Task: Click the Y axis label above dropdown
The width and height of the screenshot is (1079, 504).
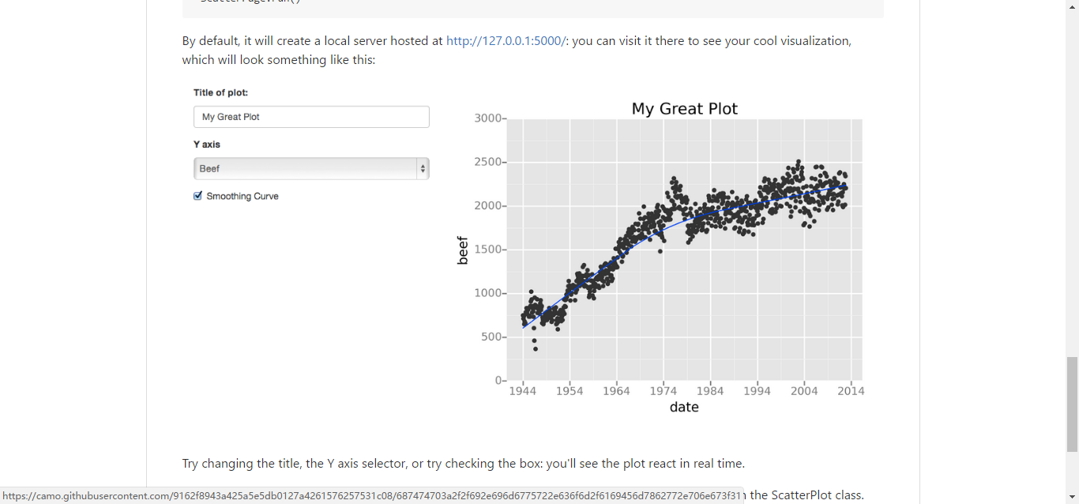Action: 207,145
